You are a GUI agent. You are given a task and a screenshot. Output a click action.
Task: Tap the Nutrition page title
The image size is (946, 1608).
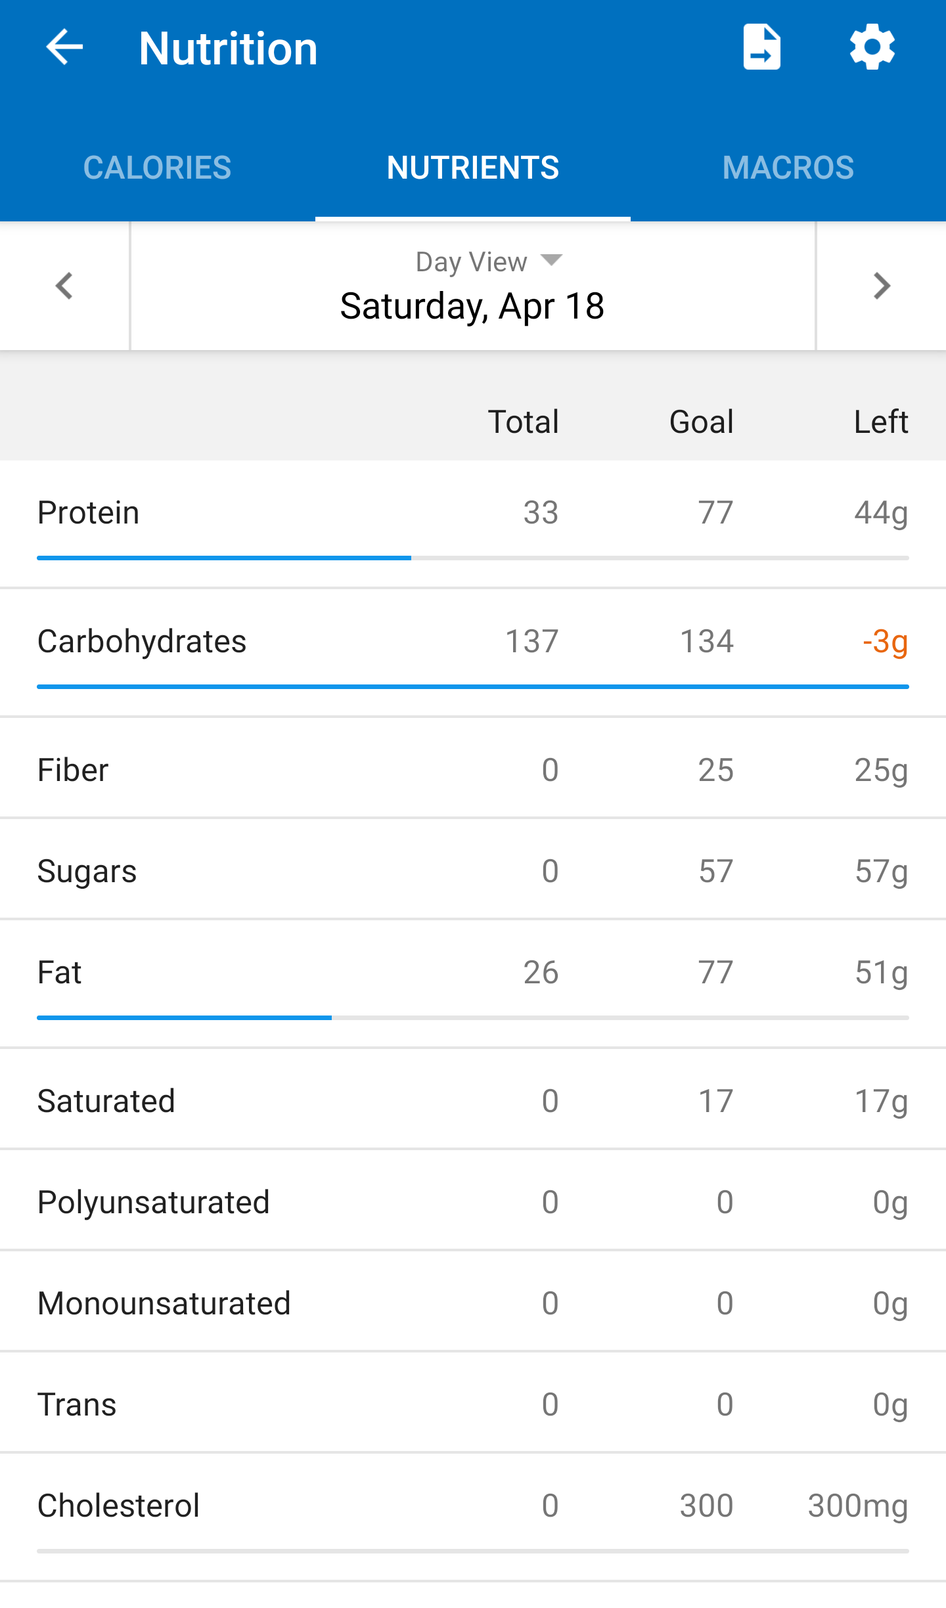pos(228,49)
